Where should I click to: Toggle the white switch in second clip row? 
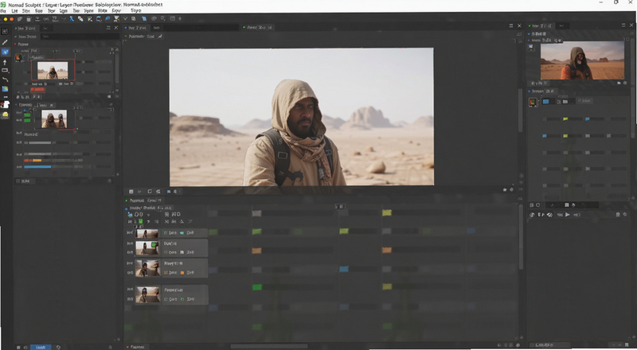click(182, 252)
